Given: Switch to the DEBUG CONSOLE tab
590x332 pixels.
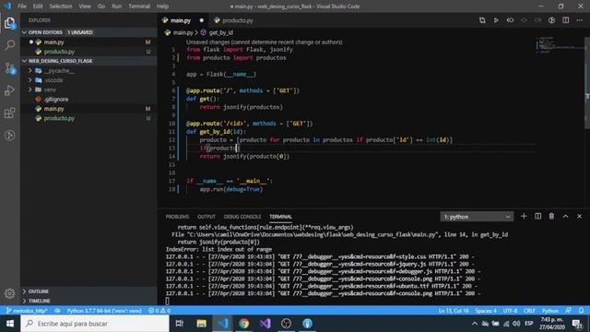Looking at the screenshot, I should pos(242,217).
